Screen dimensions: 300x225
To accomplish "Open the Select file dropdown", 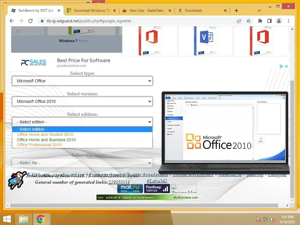I will pos(82,163).
